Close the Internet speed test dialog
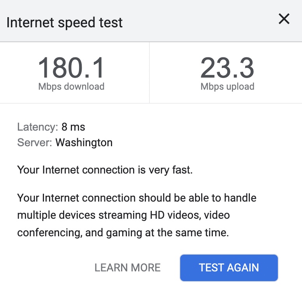The image size is (302, 294). (284, 19)
